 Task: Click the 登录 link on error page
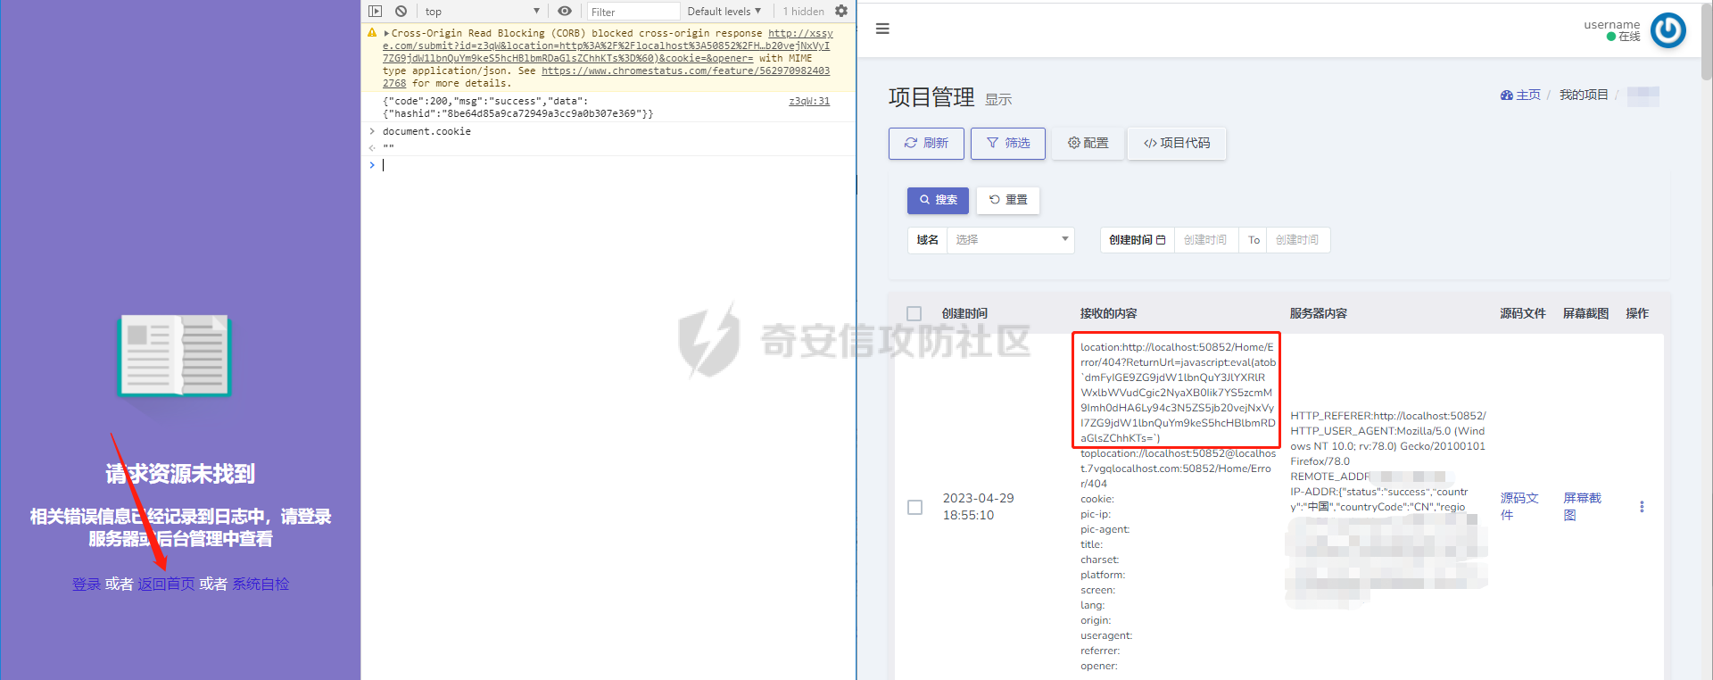[x=87, y=584]
